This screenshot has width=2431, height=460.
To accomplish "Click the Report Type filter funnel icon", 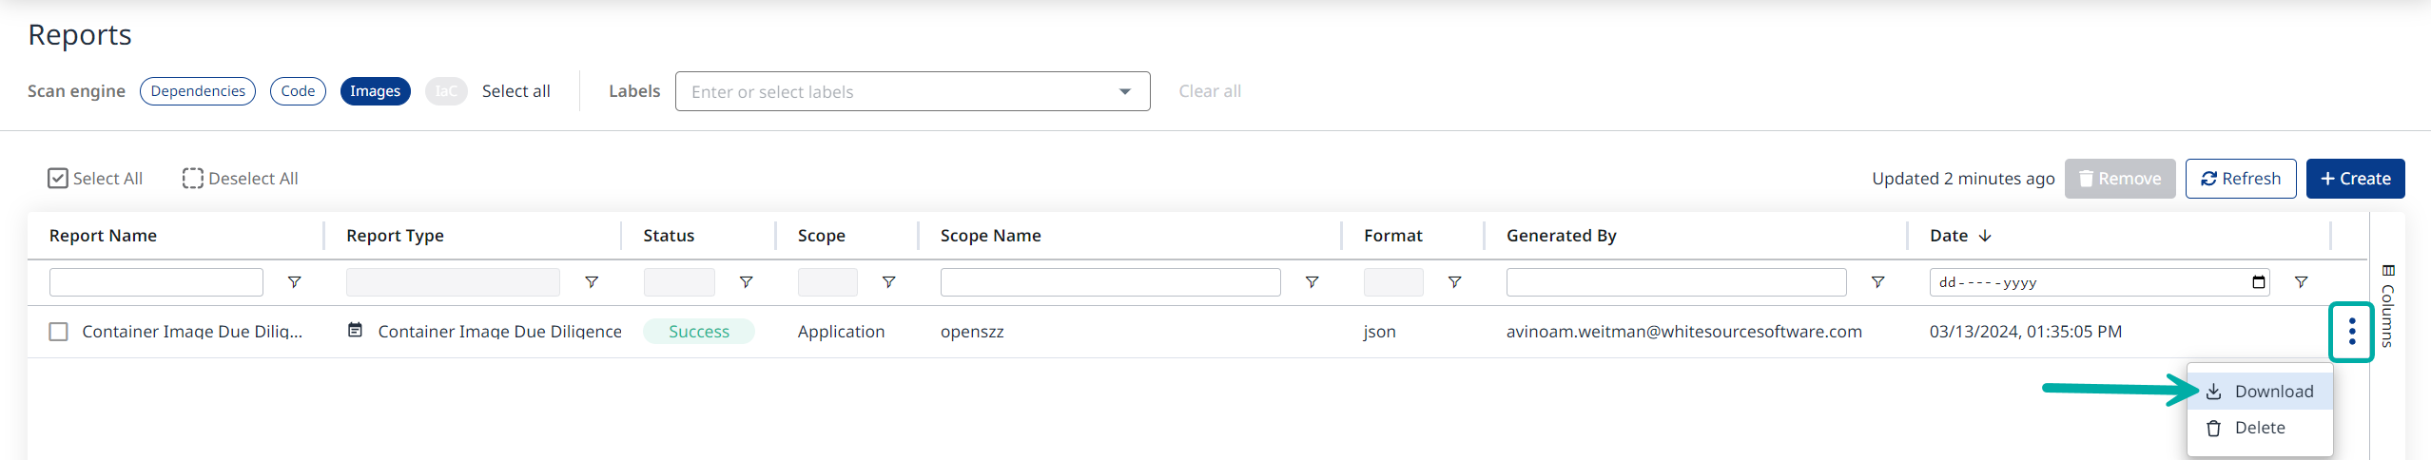I will point(591,282).
